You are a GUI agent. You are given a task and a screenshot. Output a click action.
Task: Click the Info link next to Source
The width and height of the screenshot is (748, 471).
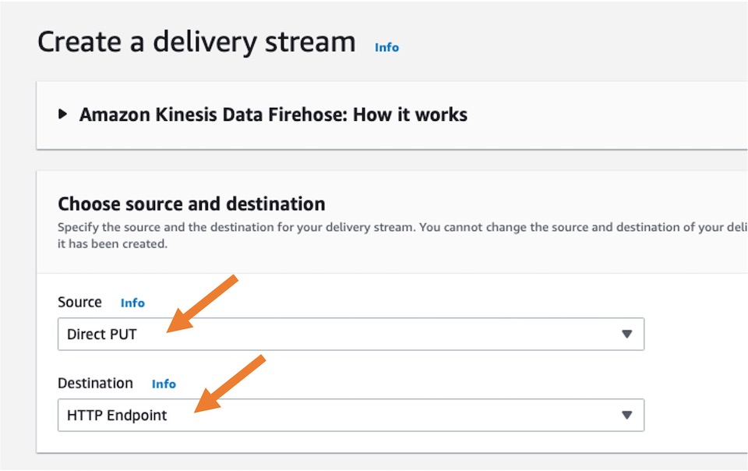coord(132,303)
